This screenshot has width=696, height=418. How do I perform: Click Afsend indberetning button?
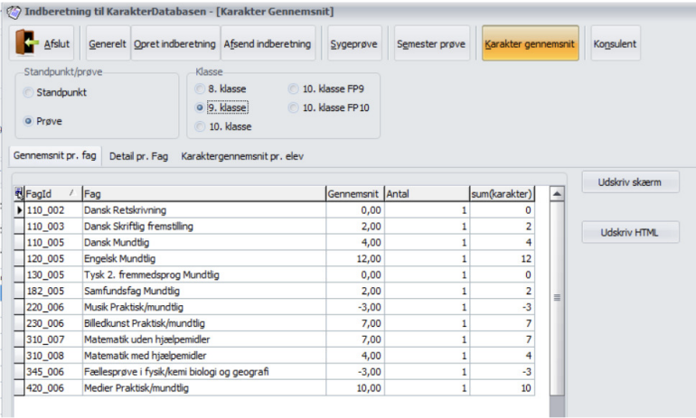pyautogui.click(x=268, y=44)
